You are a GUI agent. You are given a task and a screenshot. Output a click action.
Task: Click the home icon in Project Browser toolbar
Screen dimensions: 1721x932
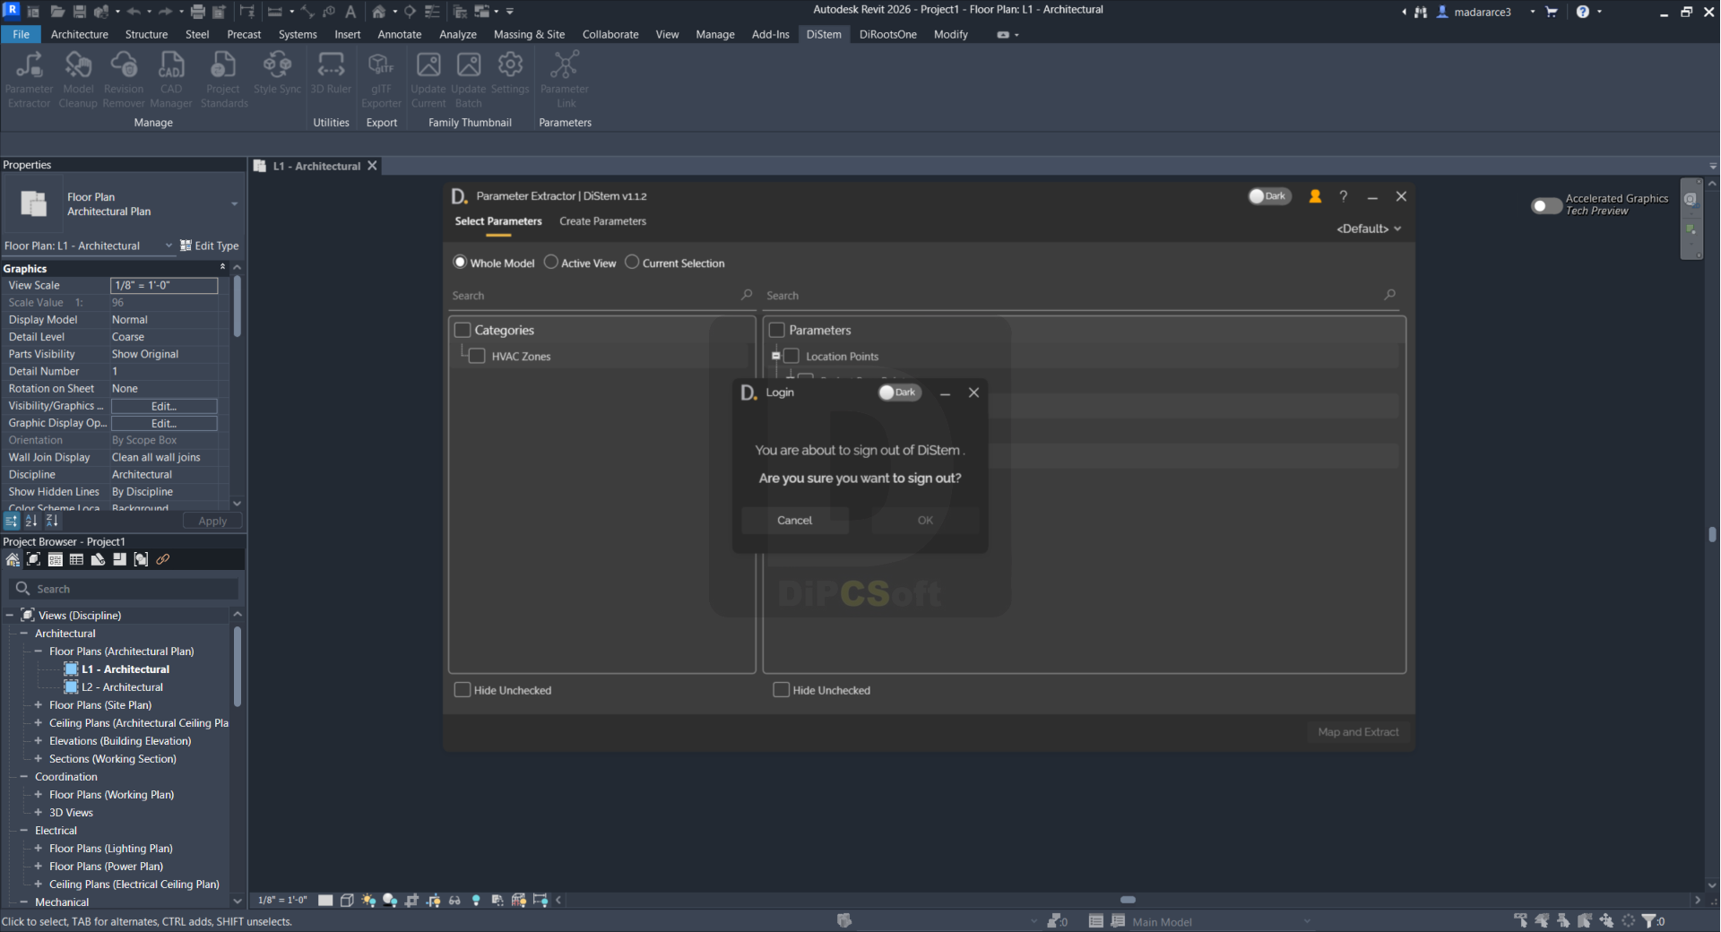click(x=13, y=559)
